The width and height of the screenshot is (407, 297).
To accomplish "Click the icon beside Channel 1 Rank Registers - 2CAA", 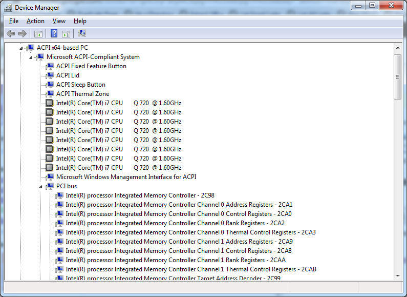I will pos(60,260).
